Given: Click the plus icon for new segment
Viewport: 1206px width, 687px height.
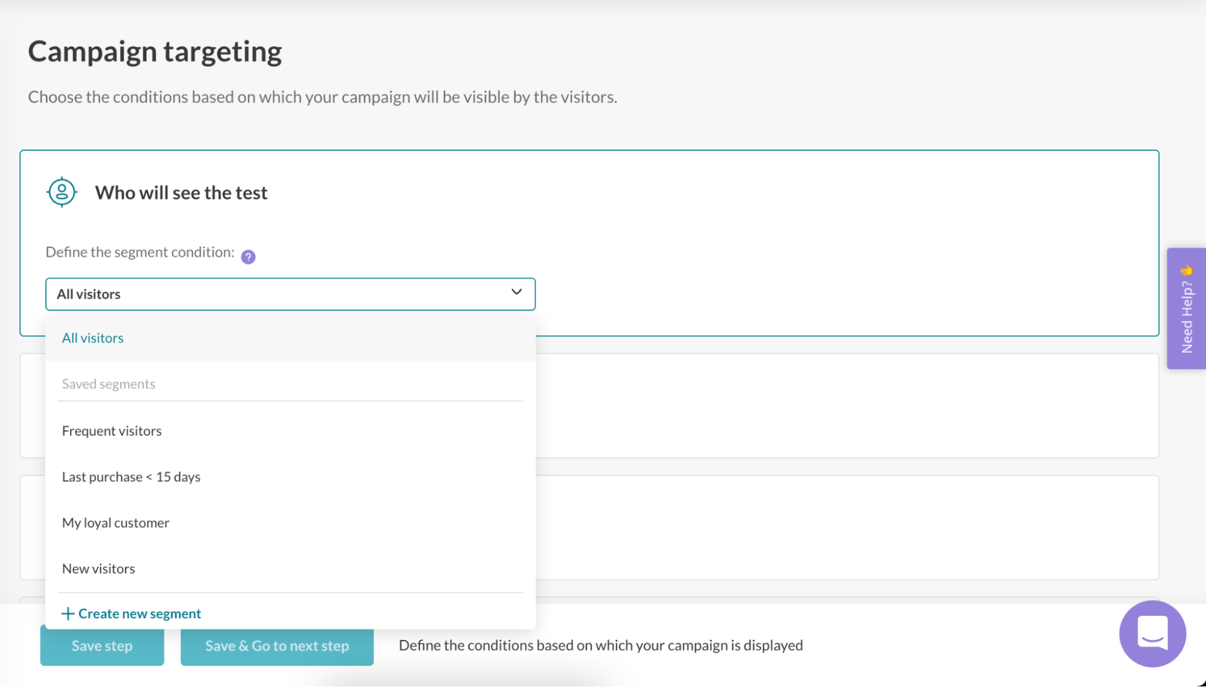Looking at the screenshot, I should point(68,613).
